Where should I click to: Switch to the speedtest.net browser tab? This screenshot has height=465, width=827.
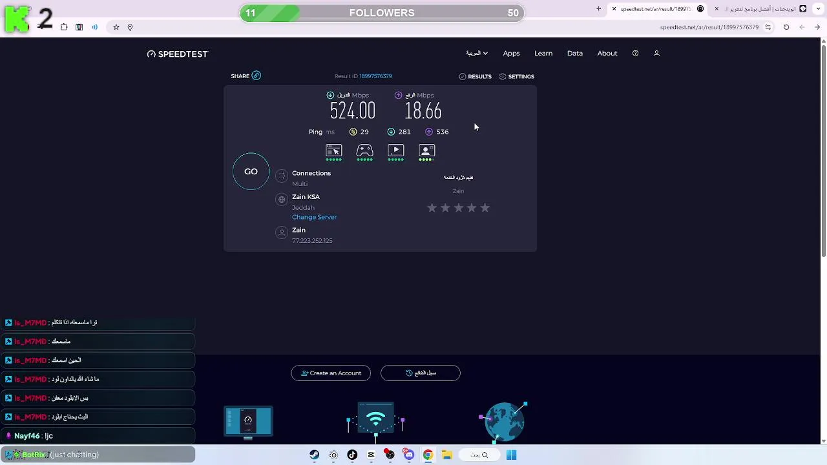657,9
